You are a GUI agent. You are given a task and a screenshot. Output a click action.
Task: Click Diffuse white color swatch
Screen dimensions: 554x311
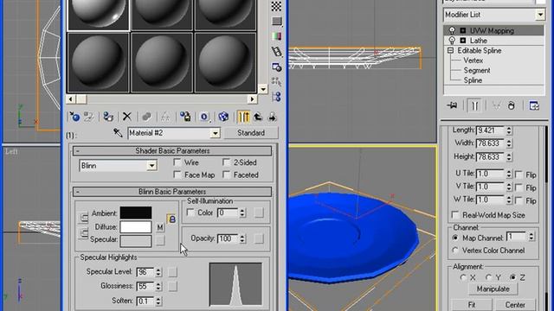coord(136,227)
